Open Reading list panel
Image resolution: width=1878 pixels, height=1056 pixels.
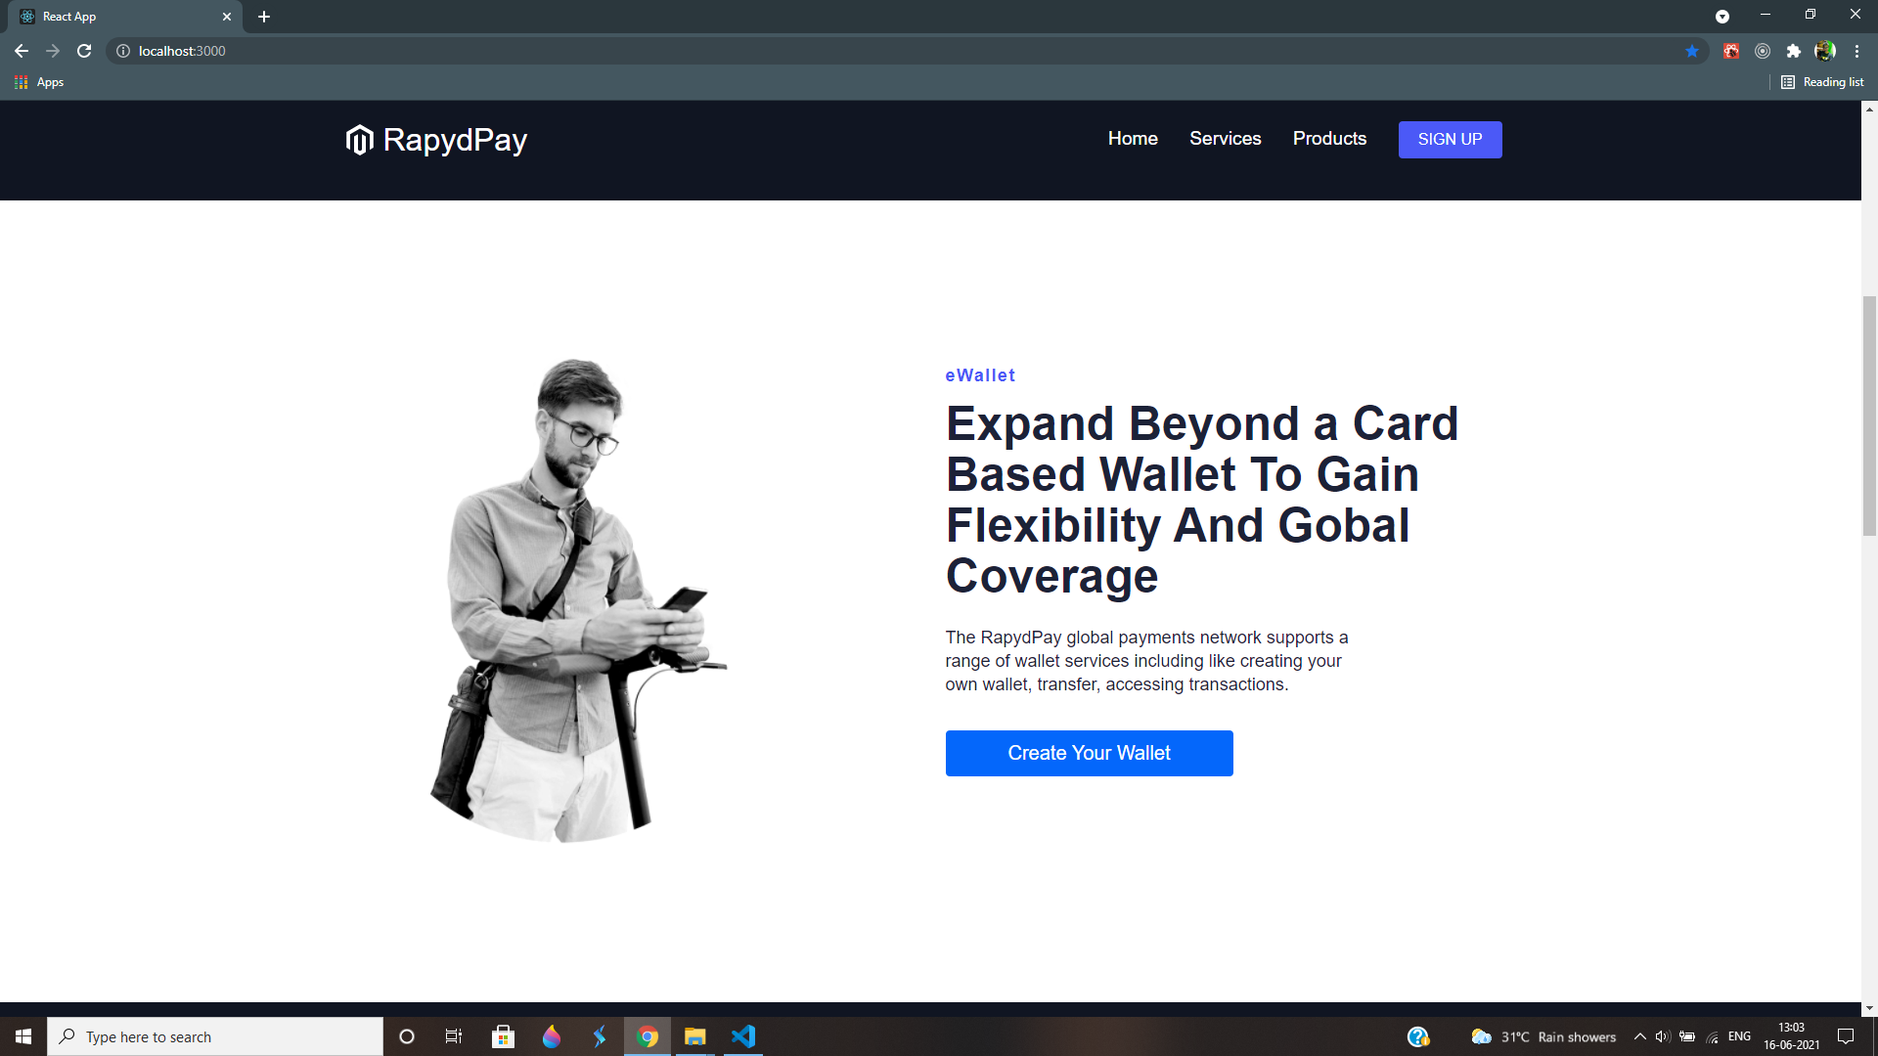coord(1822,82)
